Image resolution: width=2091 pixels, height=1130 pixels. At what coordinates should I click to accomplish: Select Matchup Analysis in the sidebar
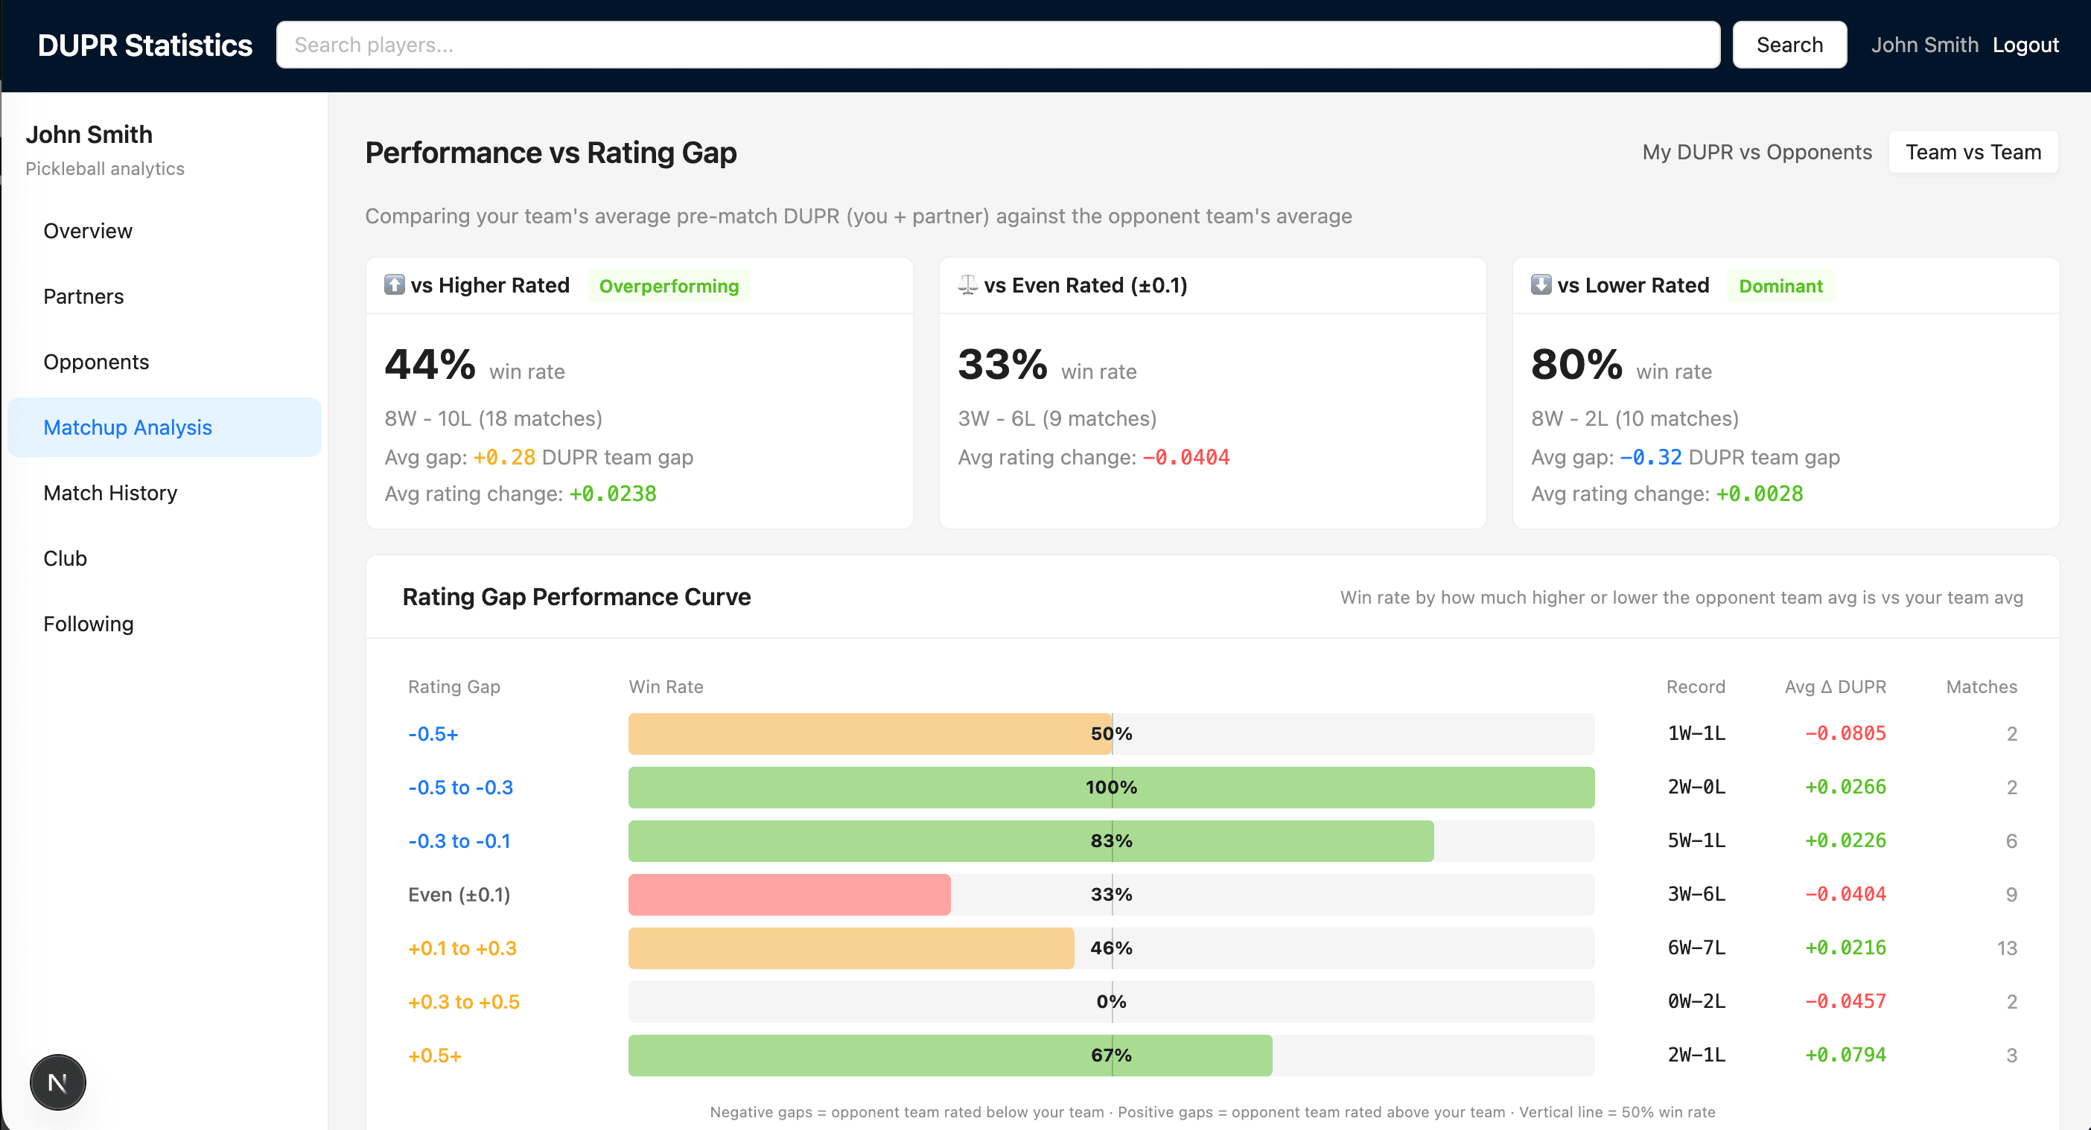coord(127,427)
